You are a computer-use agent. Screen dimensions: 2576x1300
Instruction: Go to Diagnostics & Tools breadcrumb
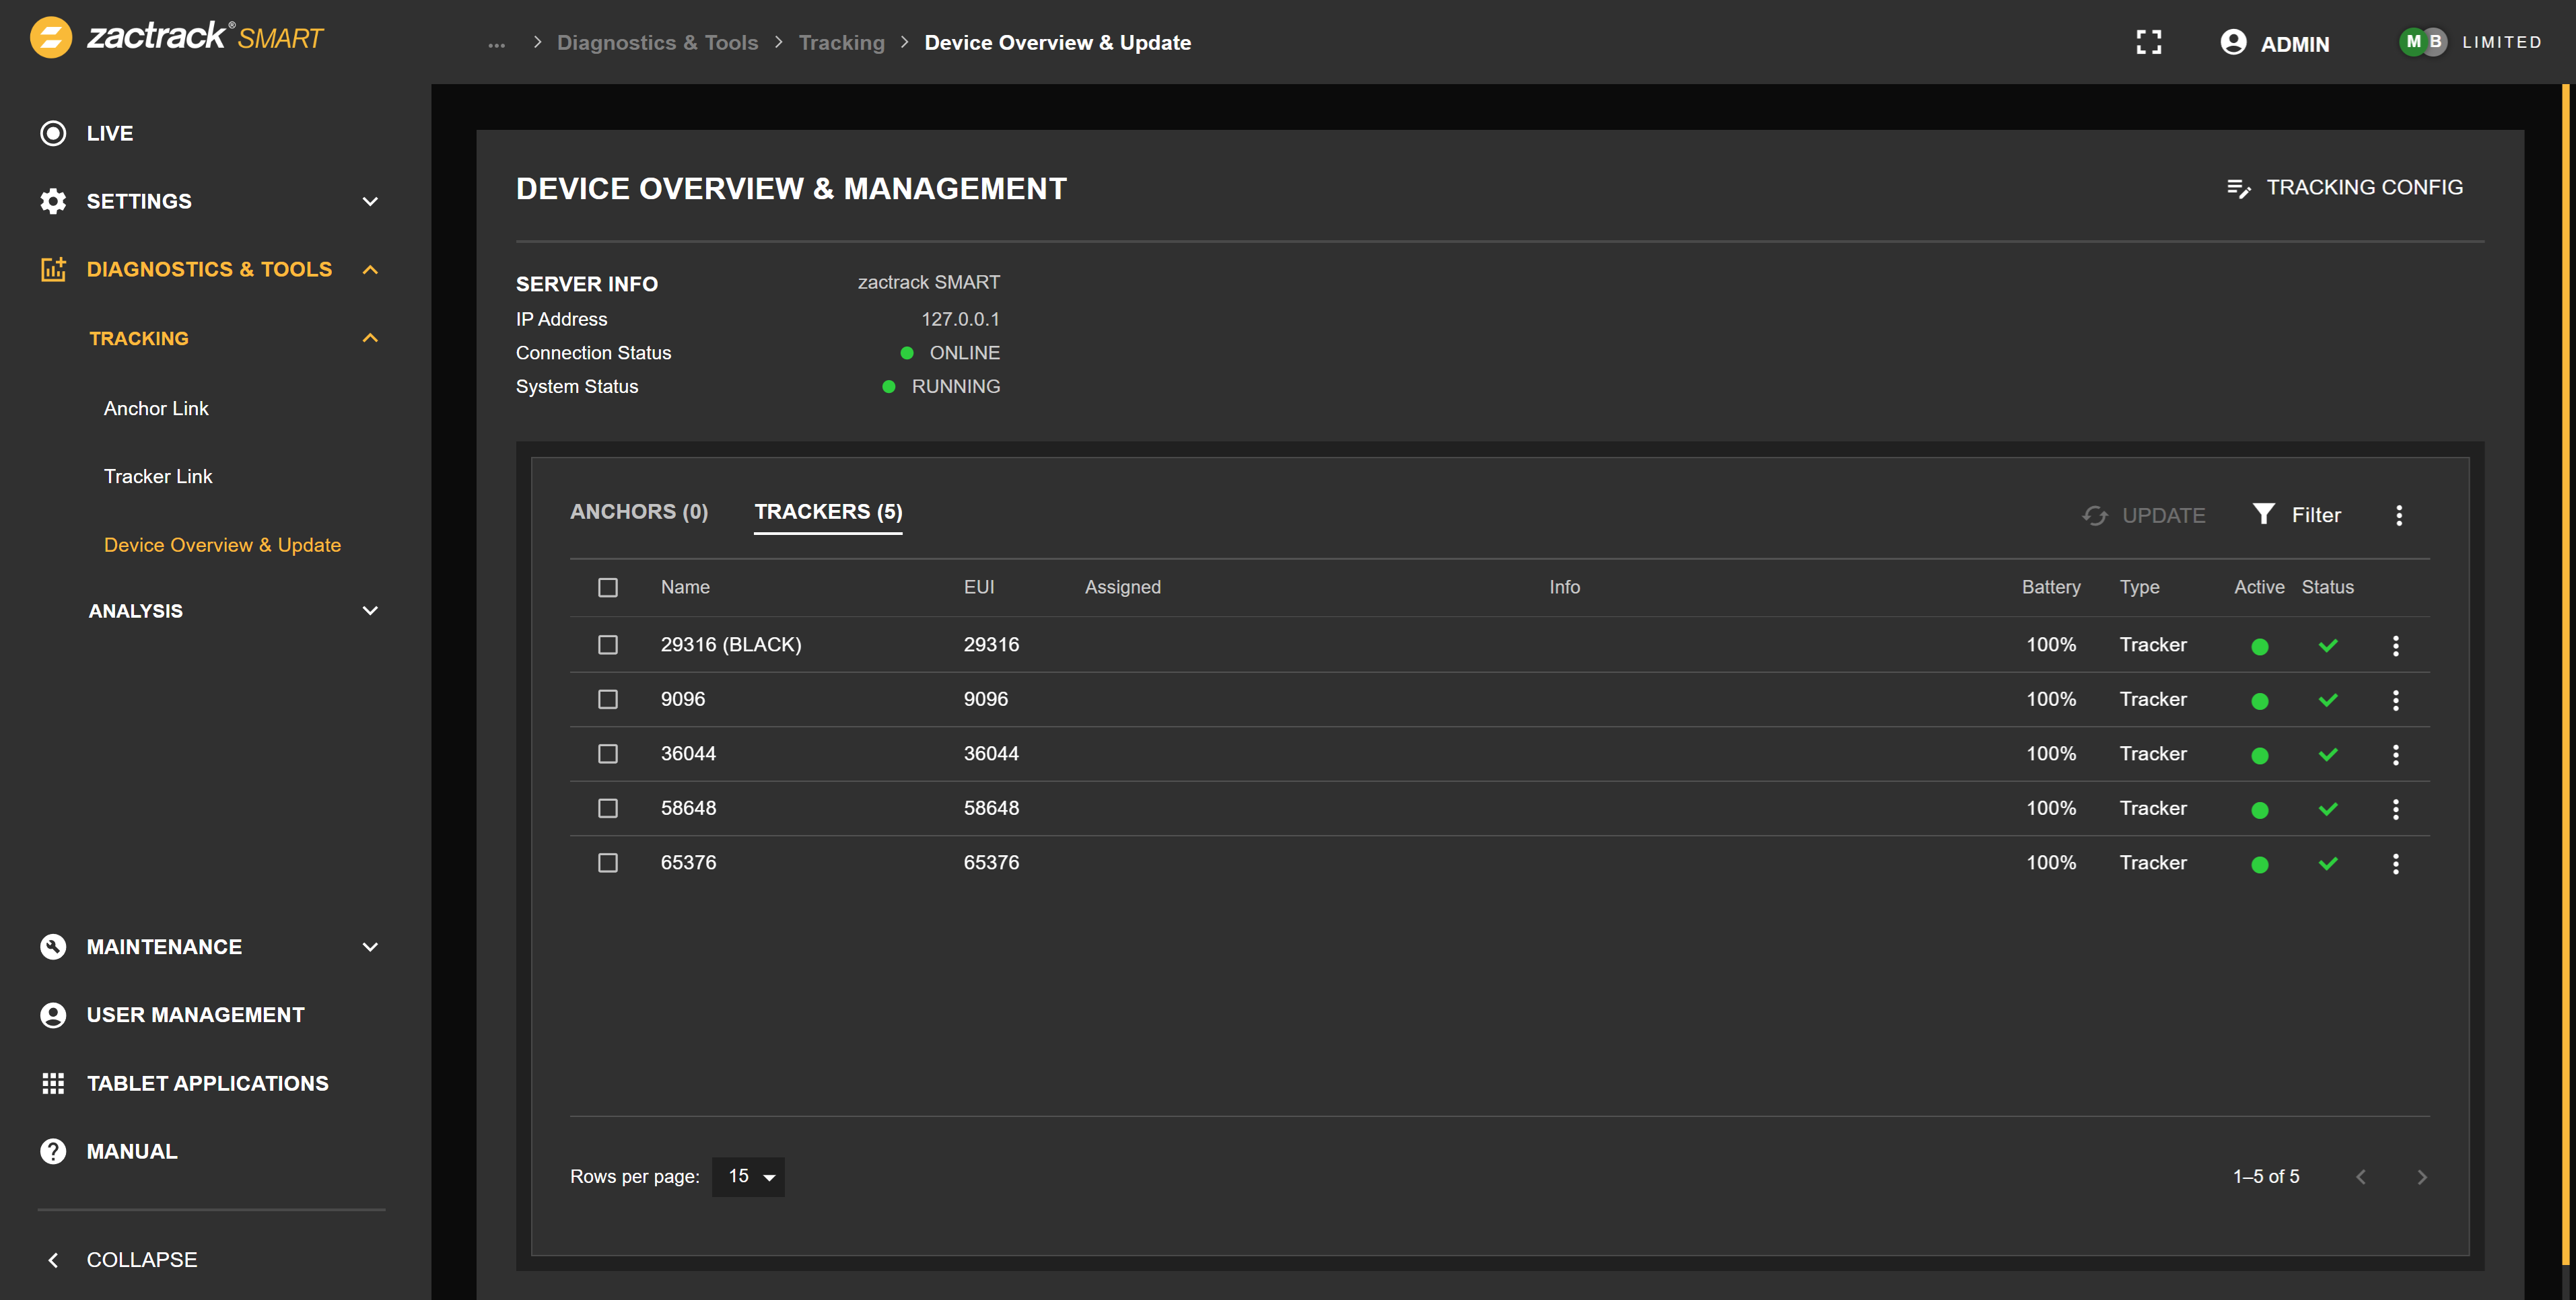657,43
